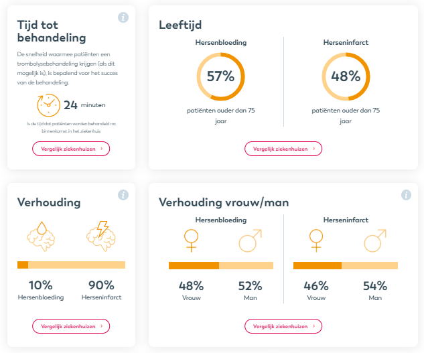Click the clock icon beside 24 minuten
The height and width of the screenshot is (353, 424).
coord(48,105)
